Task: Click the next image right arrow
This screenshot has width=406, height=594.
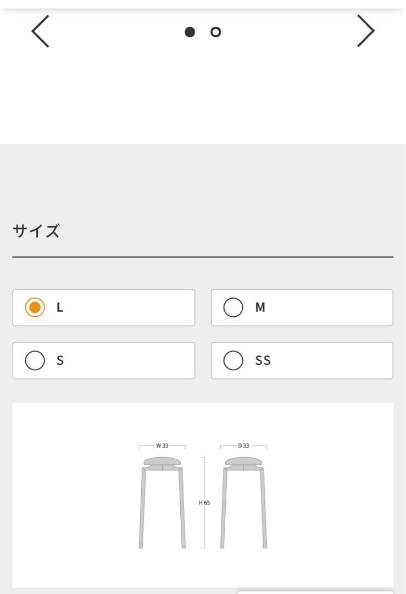Action: point(366,31)
